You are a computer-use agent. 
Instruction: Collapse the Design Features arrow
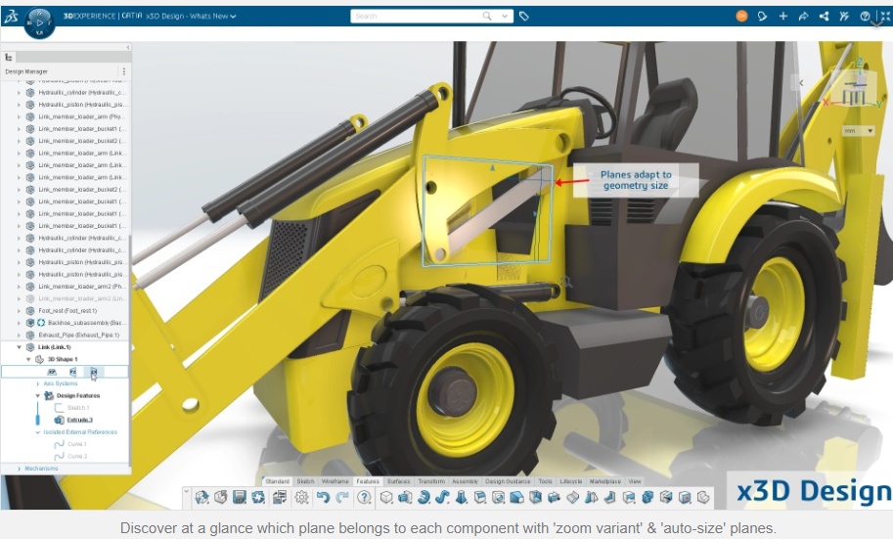click(37, 395)
